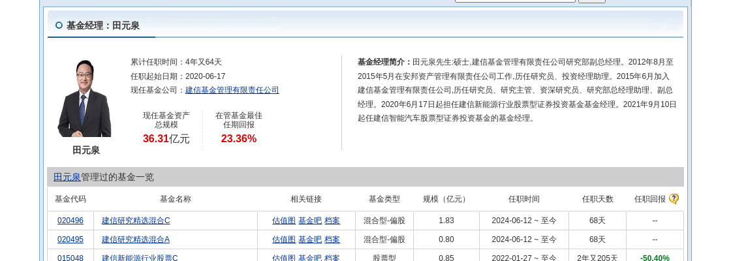The width and height of the screenshot is (731, 261).
Task: Open 基金吧 for 建信研究精选混合C
Action: (310, 221)
